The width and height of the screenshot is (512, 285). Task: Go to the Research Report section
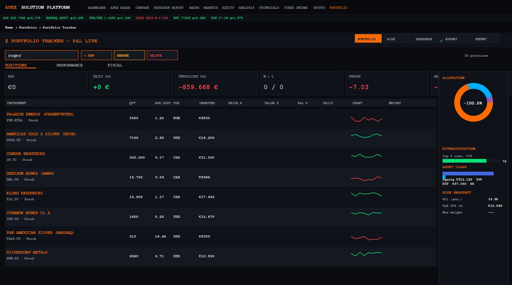[169, 8]
